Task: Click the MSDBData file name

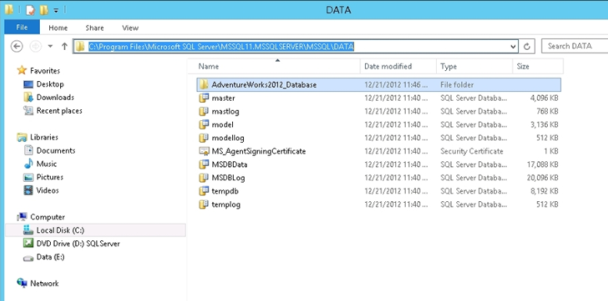Action: tap(230, 165)
